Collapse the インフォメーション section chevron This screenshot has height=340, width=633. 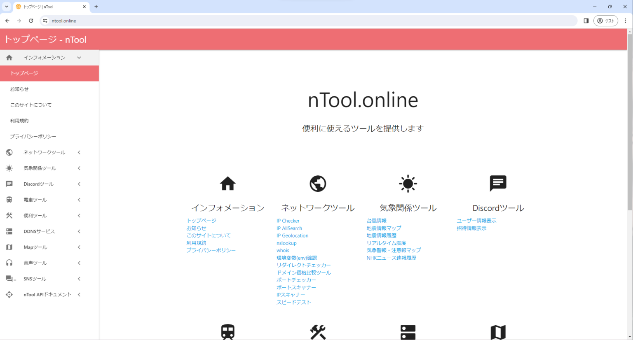click(x=79, y=58)
